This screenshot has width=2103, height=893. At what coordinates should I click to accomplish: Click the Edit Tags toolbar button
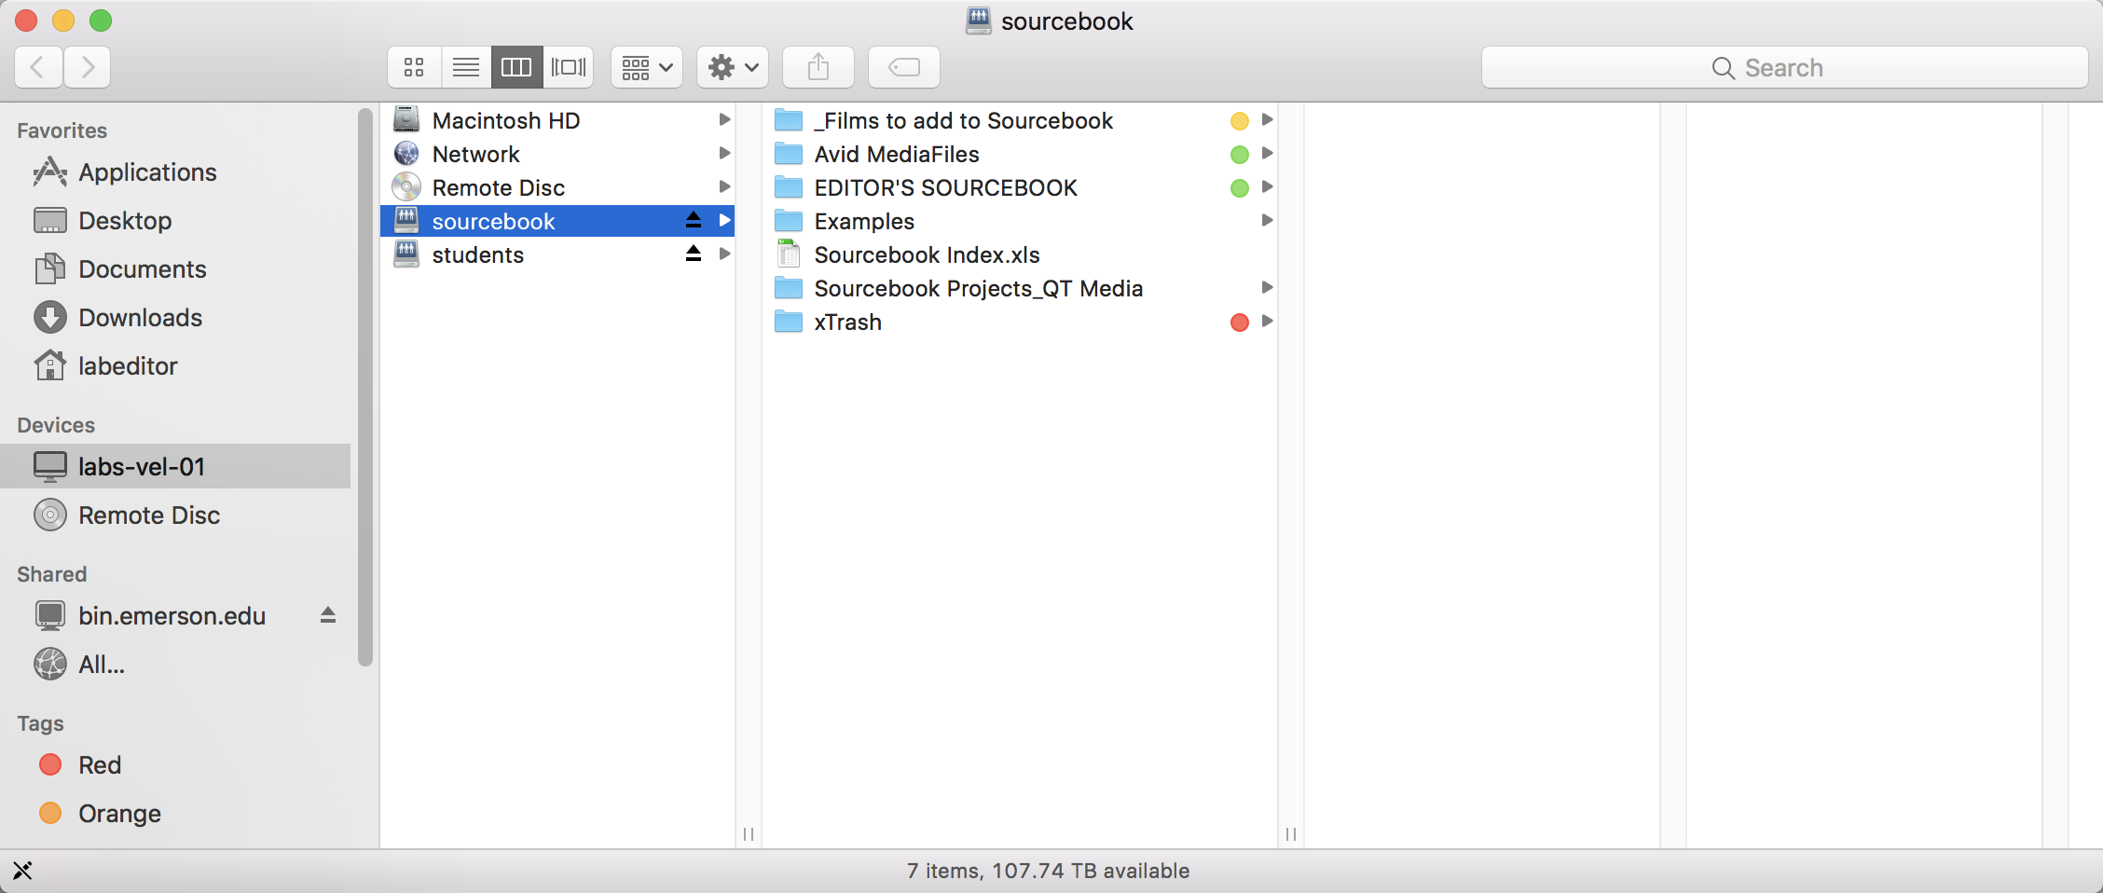(x=904, y=67)
